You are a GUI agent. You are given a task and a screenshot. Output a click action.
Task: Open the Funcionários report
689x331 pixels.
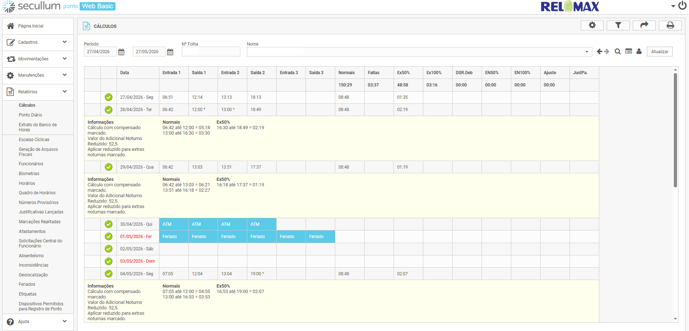(31, 164)
